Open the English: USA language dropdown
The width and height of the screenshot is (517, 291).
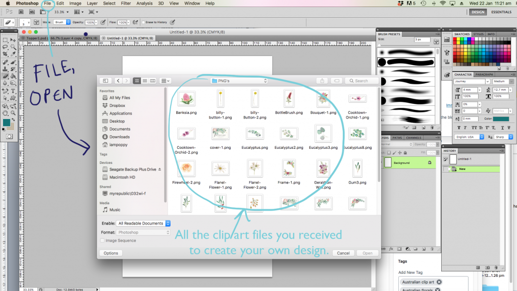click(x=469, y=137)
